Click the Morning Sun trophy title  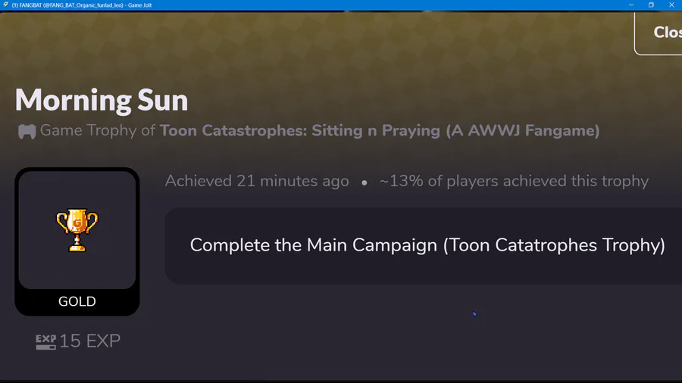(x=102, y=100)
